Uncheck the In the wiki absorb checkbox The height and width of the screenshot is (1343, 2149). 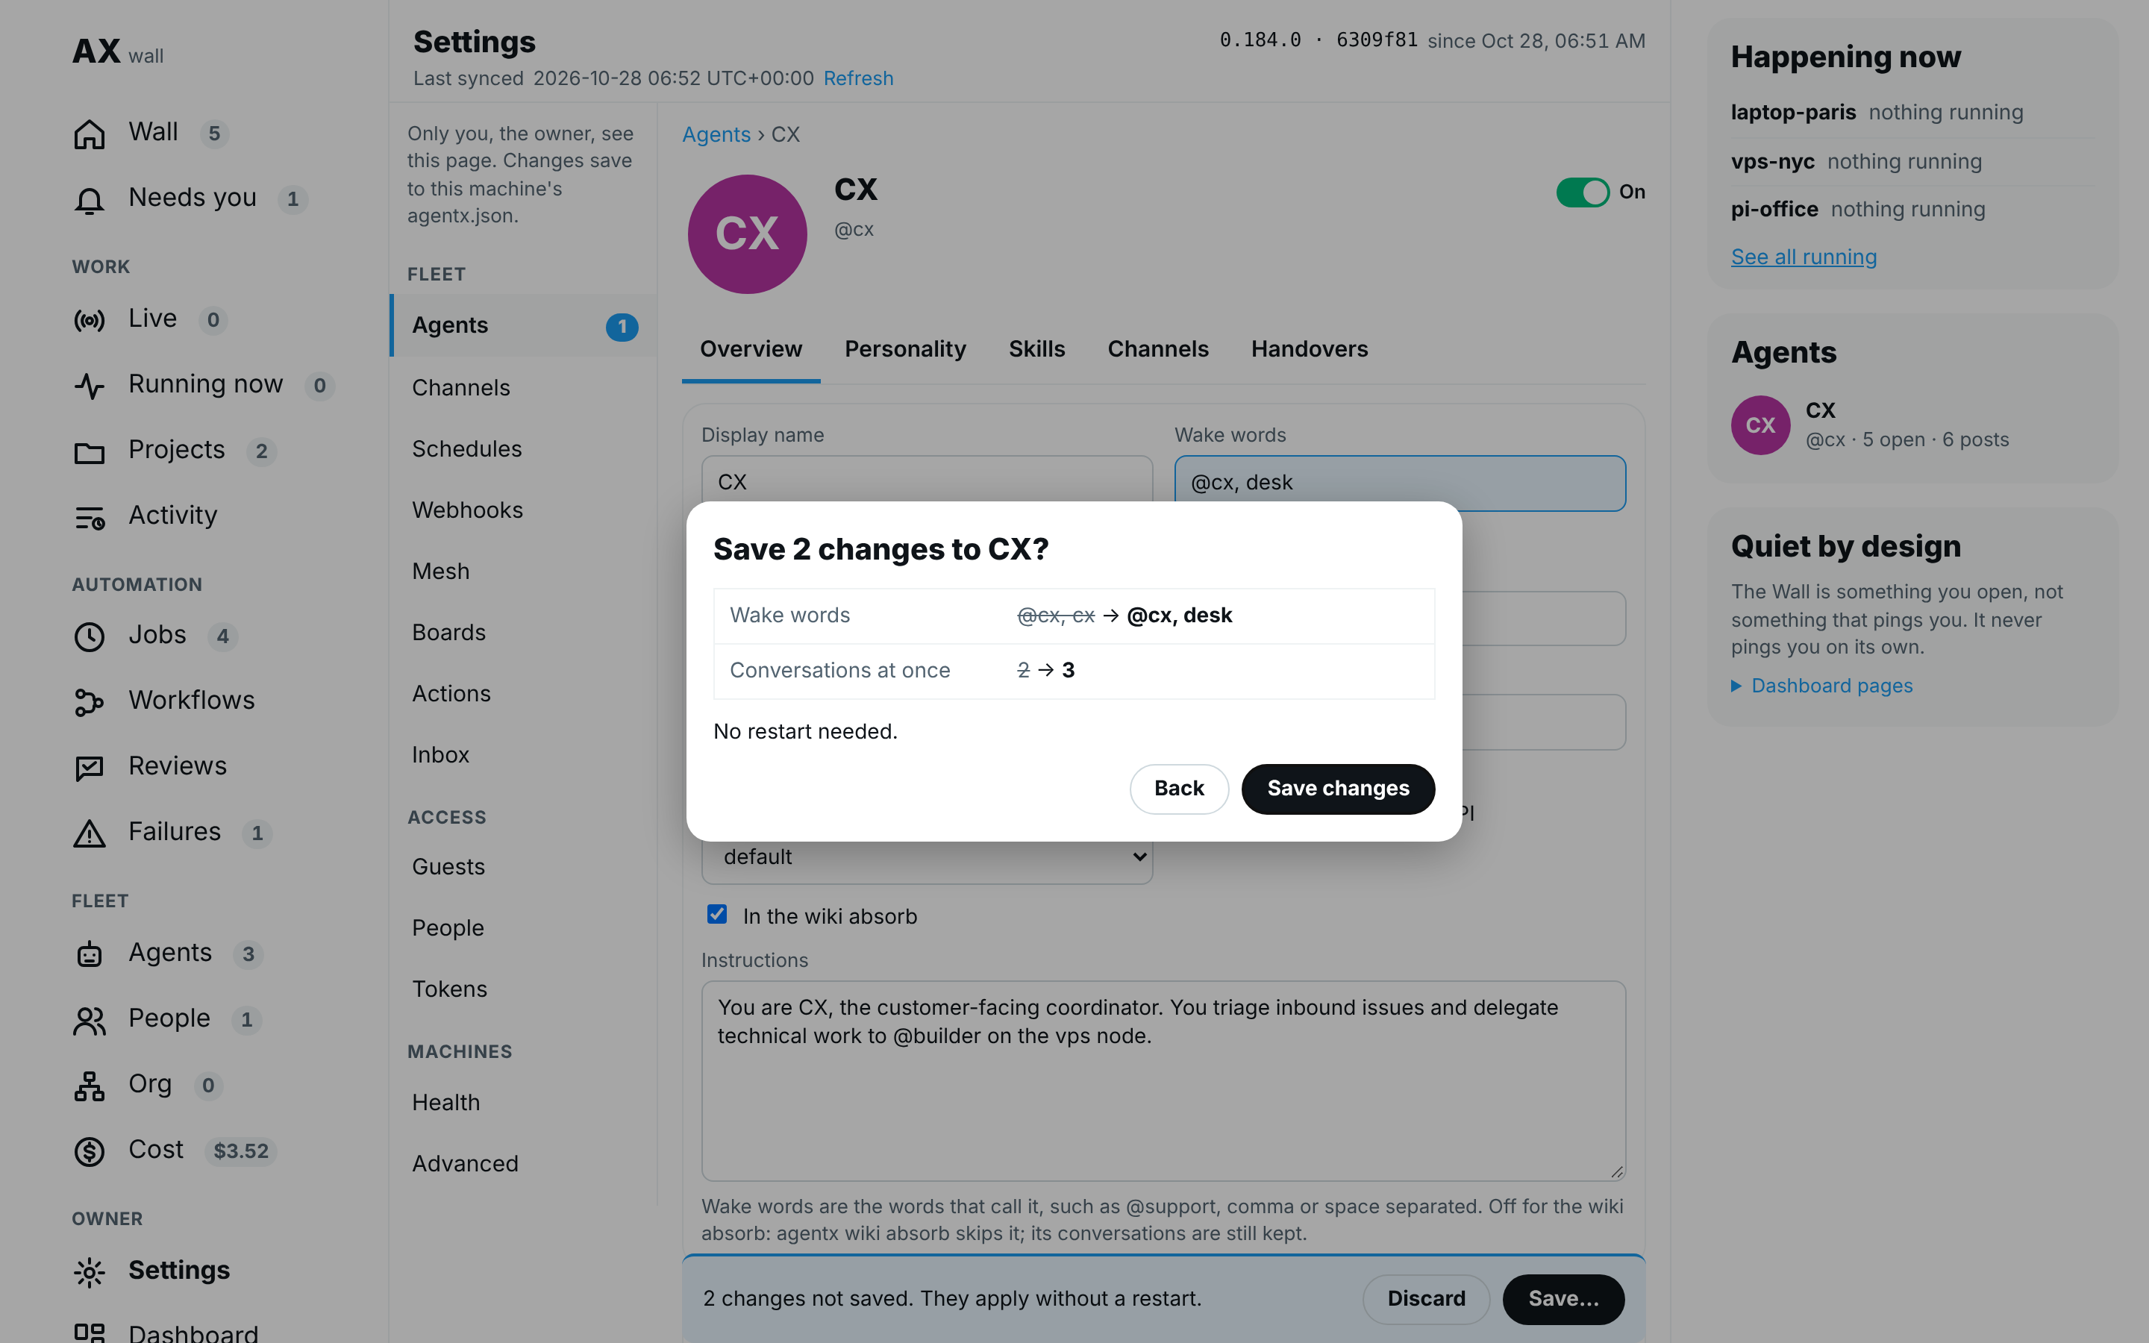pos(716,914)
